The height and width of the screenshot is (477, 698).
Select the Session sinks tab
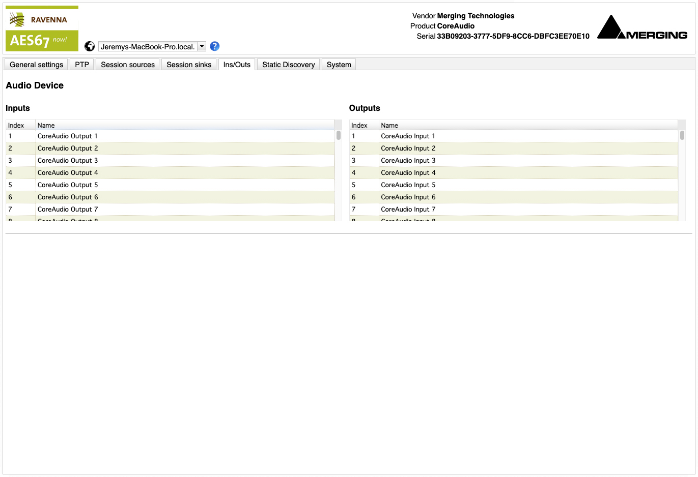coord(189,65)
